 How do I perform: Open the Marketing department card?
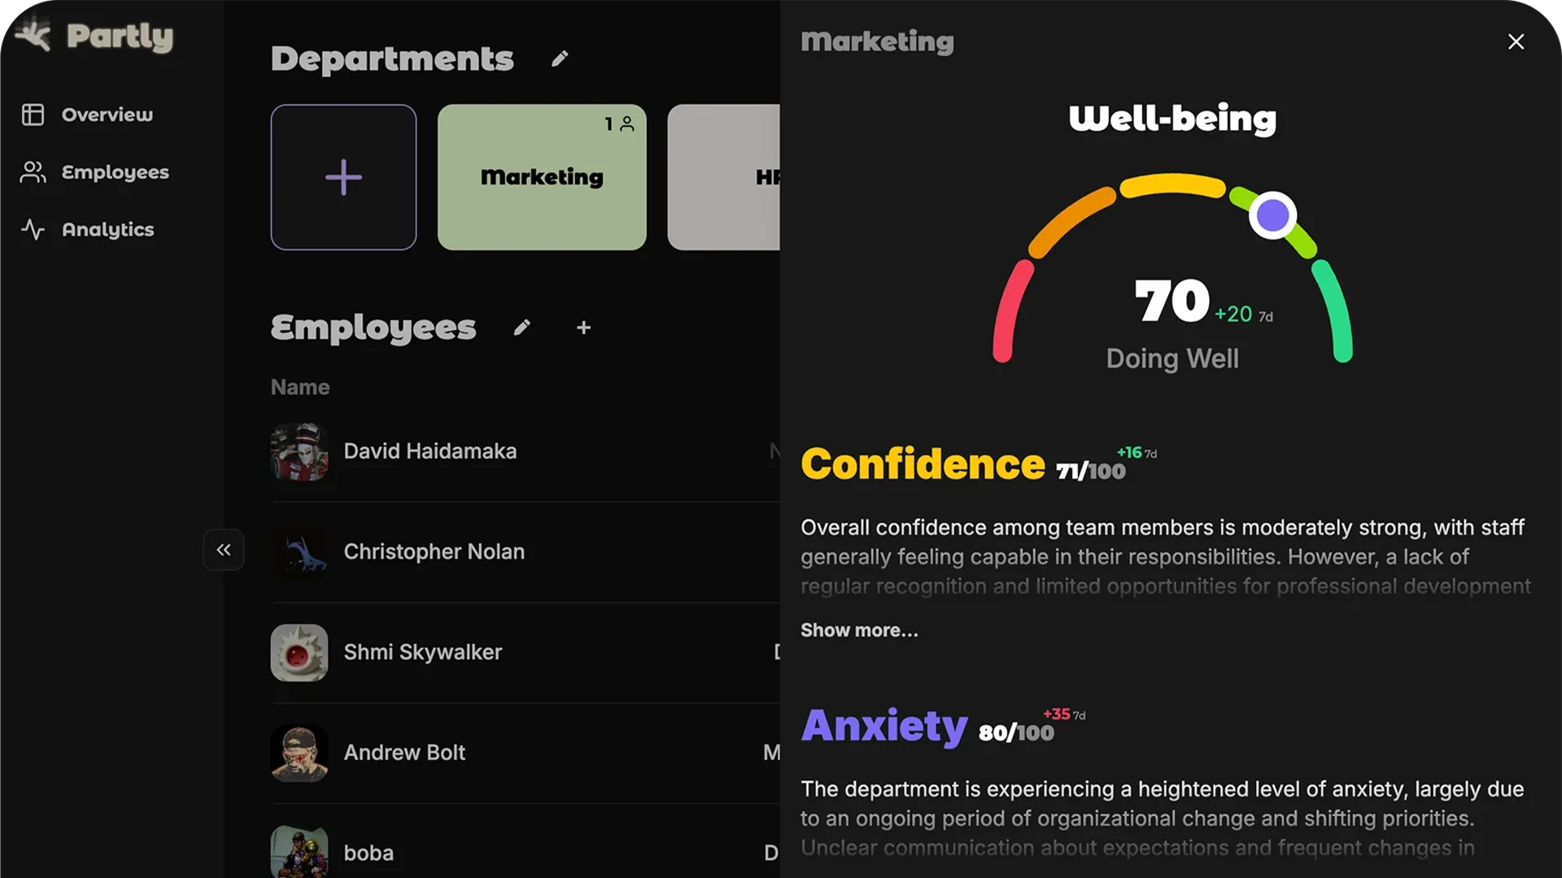coord(541,176)
